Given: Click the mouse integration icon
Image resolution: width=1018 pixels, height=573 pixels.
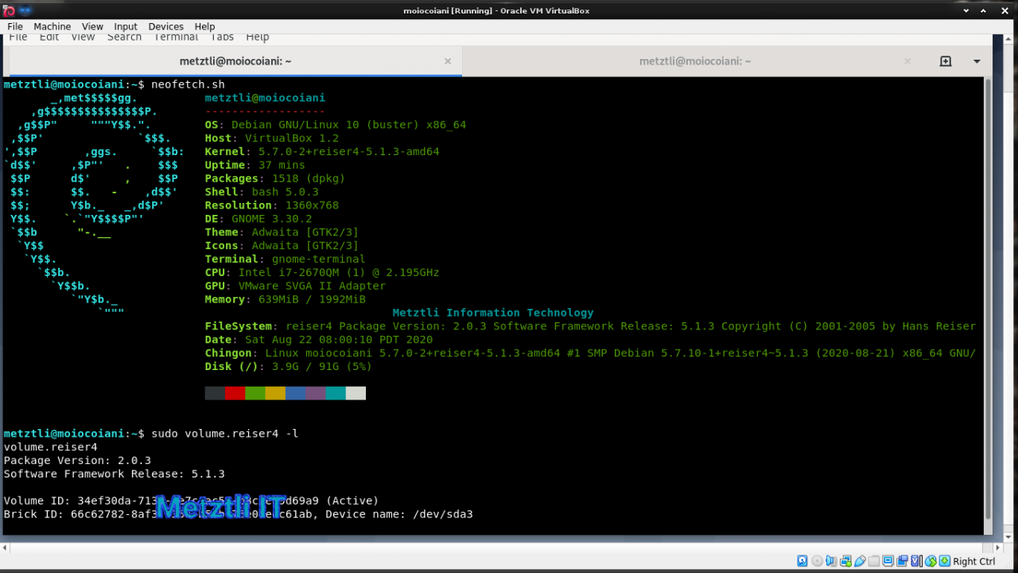Looking at the screenshot, I should [931, 561].
